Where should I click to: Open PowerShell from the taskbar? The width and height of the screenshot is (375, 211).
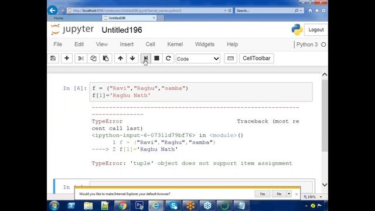click(71, 206)
